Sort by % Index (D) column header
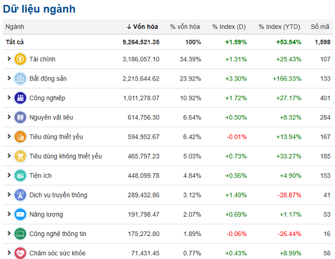This screenshot has height=259, width=335. pos(229,27)
